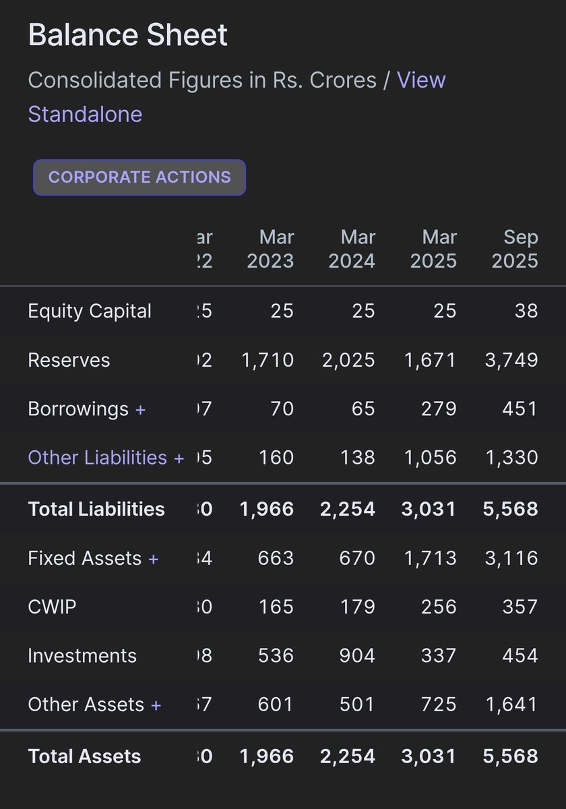Click Mar 2025 column header
This screenshot has height=809, width=566.
433,249
